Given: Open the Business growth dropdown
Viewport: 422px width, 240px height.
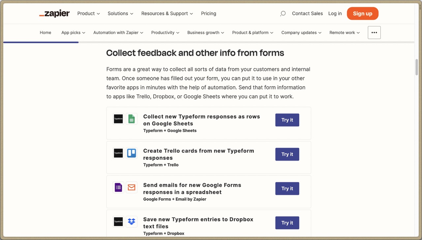Looking at the screenshot, I should (x=206, y=33).
